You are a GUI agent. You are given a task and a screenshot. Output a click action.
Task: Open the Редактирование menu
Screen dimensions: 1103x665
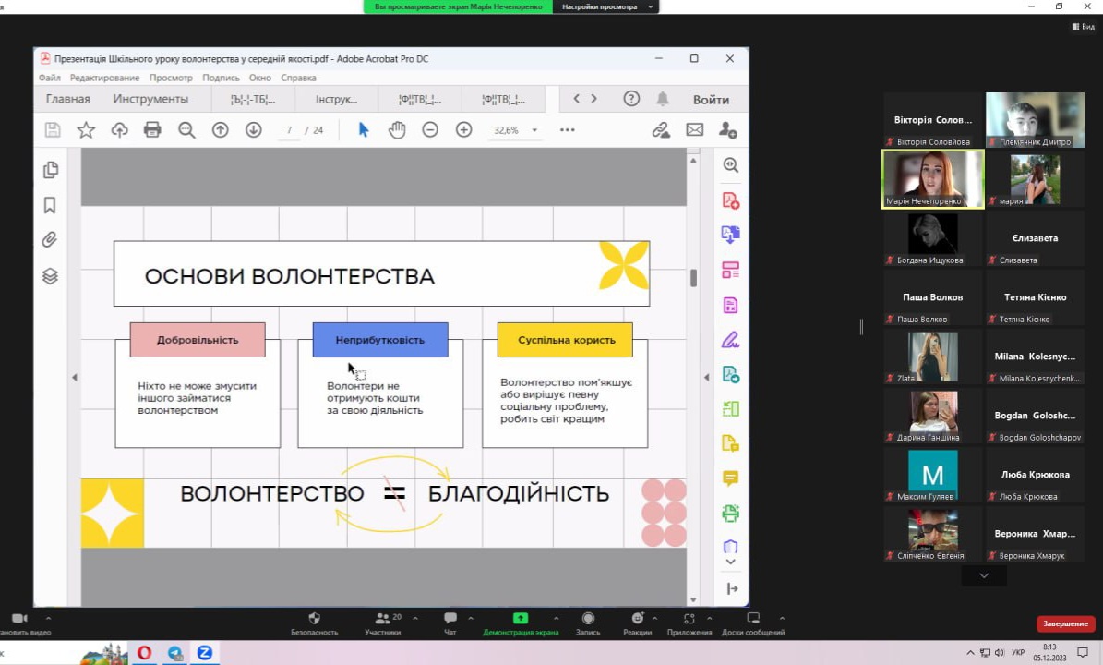point(104,78)
